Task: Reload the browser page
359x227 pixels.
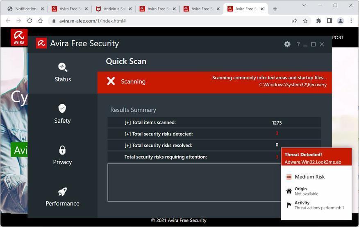Action: coord(30,21)
